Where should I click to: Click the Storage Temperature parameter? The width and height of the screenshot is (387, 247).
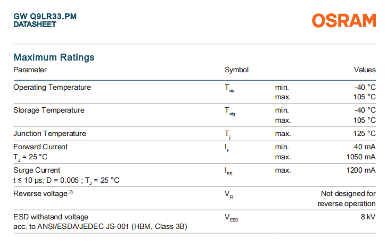pyautogui.click(x=49, y=110)
